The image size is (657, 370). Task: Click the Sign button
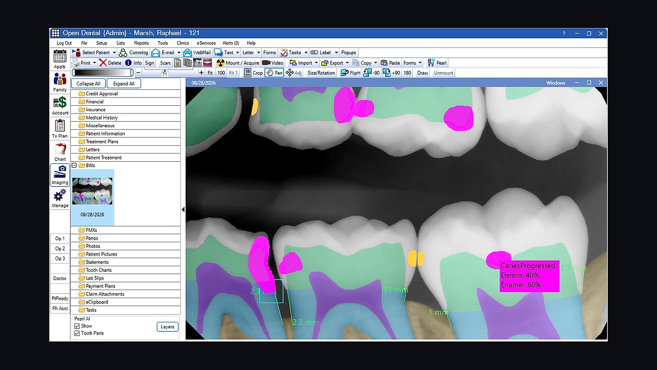149,63
